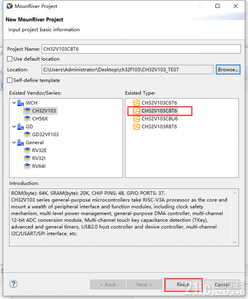Click into the Project Name field
The height and width of the screenshot is (299, 248).
(x=141, y=49)
